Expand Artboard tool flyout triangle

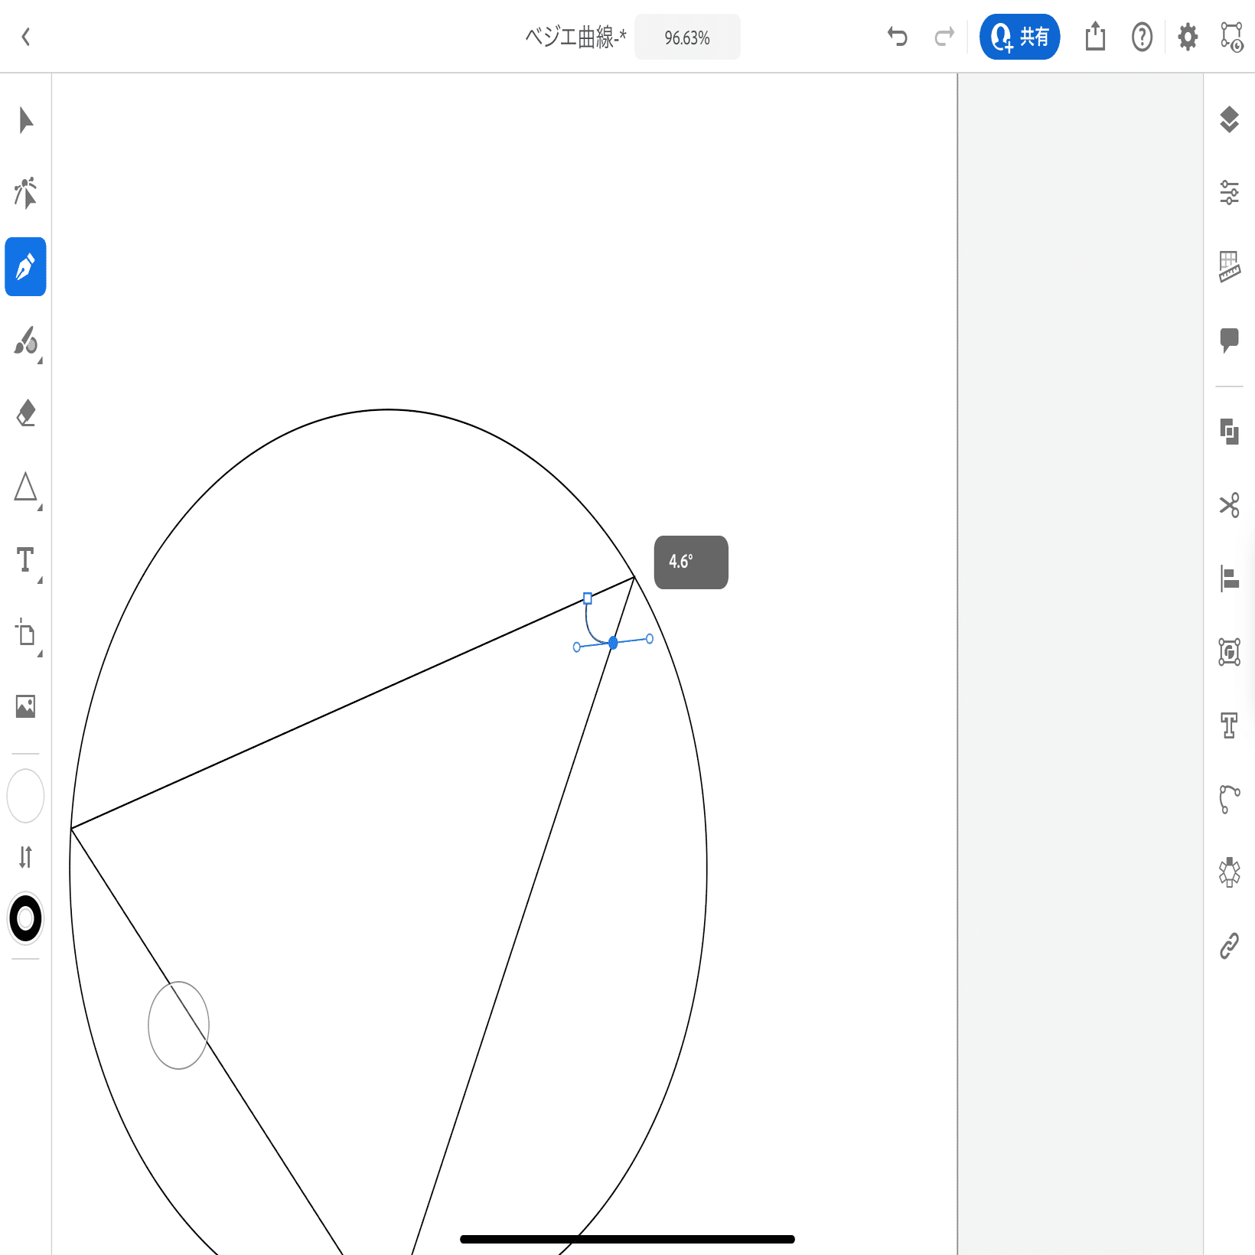click(40, 654)
